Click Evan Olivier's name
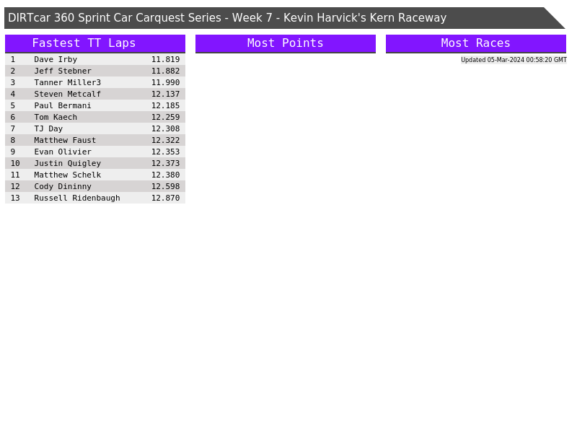The image size is (577, 433). tap(63, 152)
